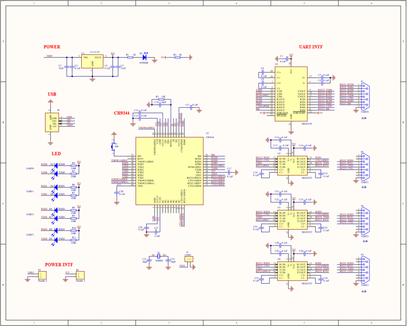
Task: Click LED D3 on TXD0 line
Action: pyautogui.click(x=56, y=173)
